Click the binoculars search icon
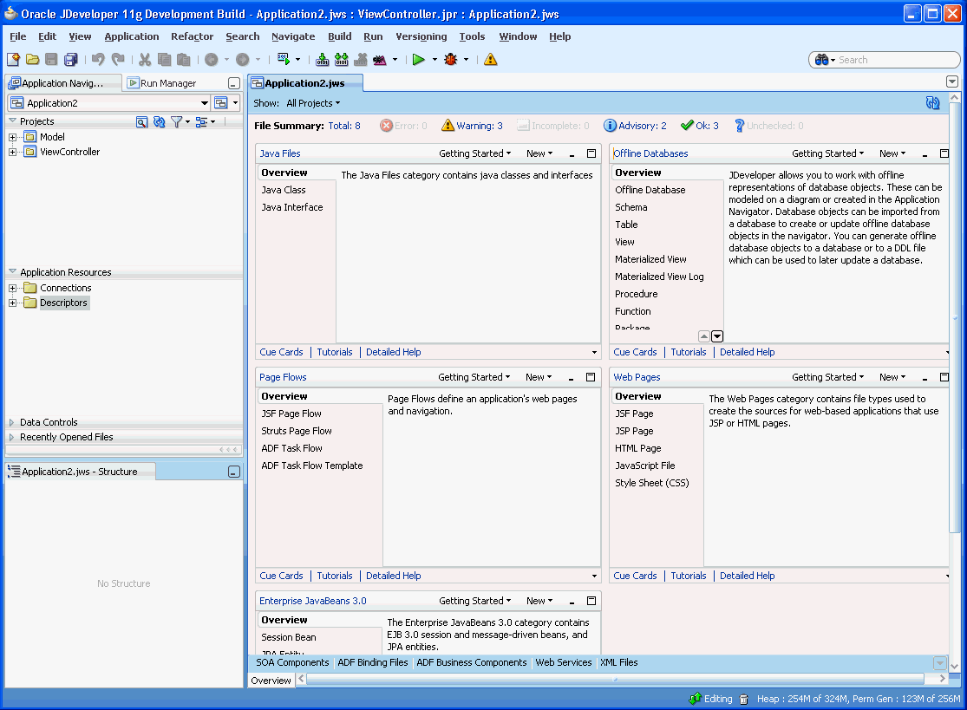The height and width of the screenshot is (710, 967). click(821, 60)
